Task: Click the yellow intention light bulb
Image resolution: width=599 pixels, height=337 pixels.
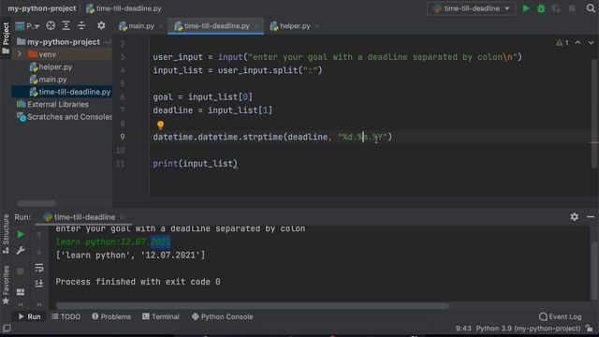Action: point(160,125)
